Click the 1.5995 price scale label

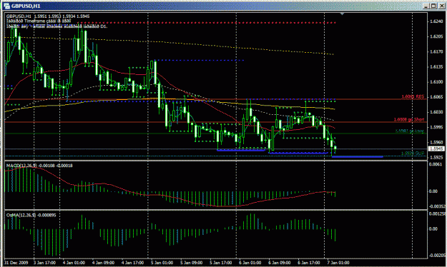pyautogui.click(x=436, y=127)
